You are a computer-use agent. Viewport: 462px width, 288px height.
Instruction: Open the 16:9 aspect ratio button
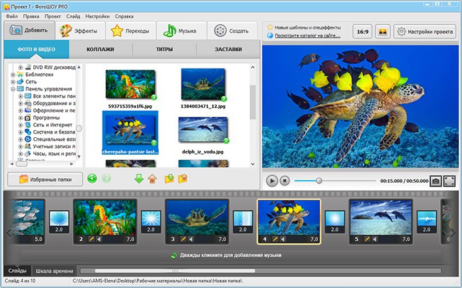pos(363,31)
